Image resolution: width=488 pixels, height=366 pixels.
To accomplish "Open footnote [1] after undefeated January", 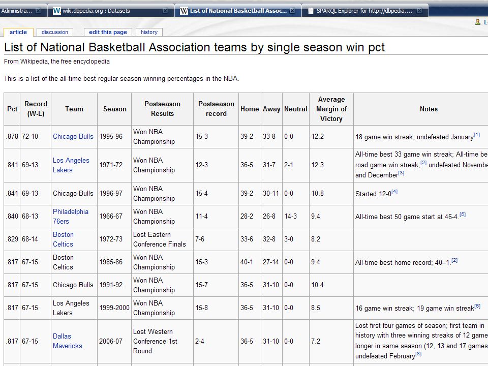I will point(477,135).
